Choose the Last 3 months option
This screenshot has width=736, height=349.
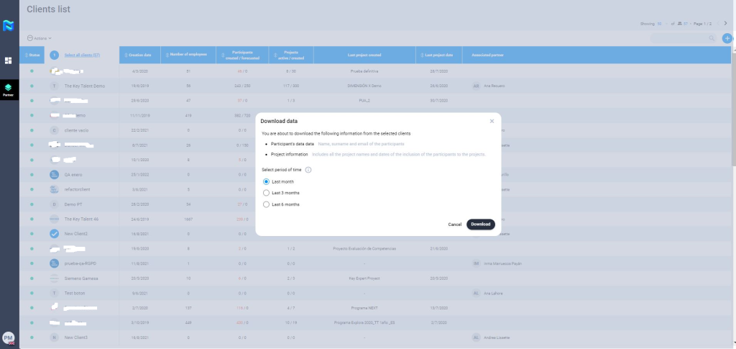pos(266,193)
